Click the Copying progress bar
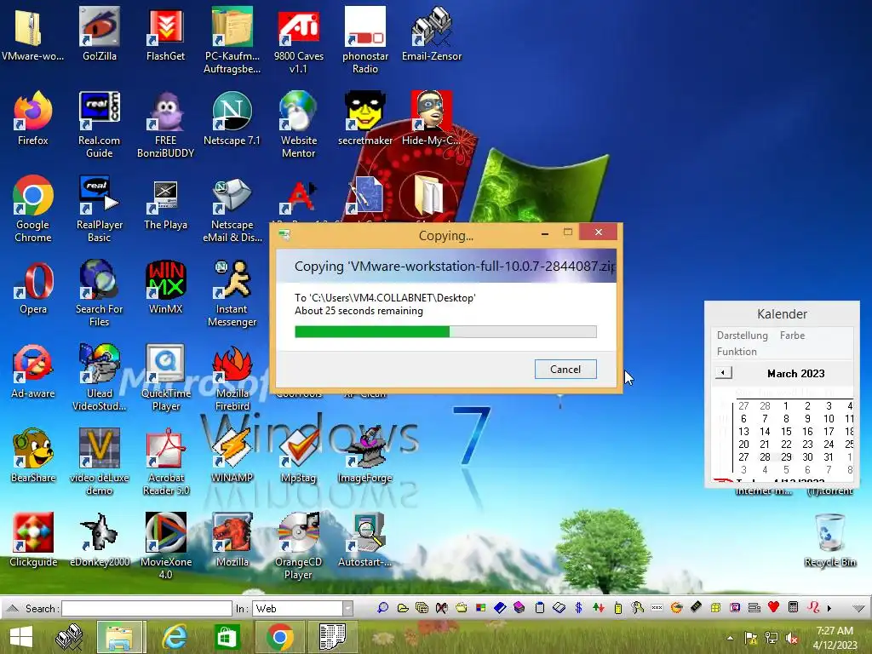The image size is (872, 654). pyautogui.click(x=445, y=332)
